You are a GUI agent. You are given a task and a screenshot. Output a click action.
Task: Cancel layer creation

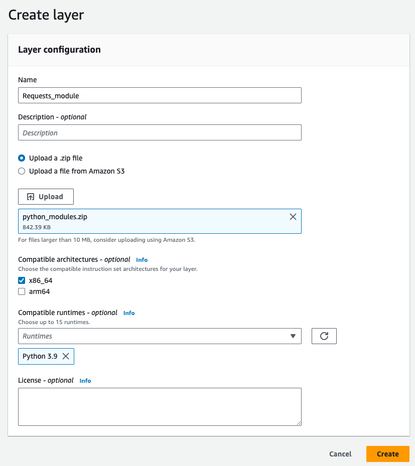pyautogui.click(x=340, y=453)
